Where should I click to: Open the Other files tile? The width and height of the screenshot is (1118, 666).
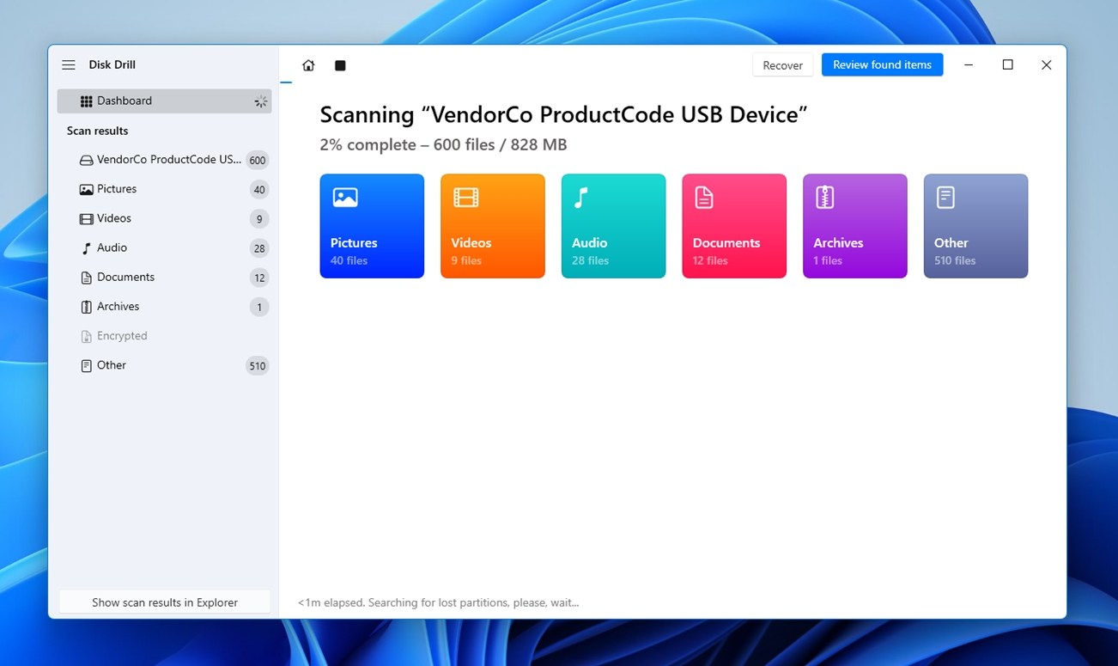click(975, 226)
